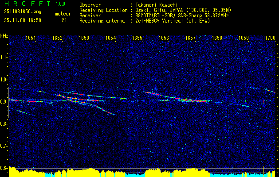Click the meteor count value 21
The width and height of the screenshot is (279, 177).
[x=64, y=20]
